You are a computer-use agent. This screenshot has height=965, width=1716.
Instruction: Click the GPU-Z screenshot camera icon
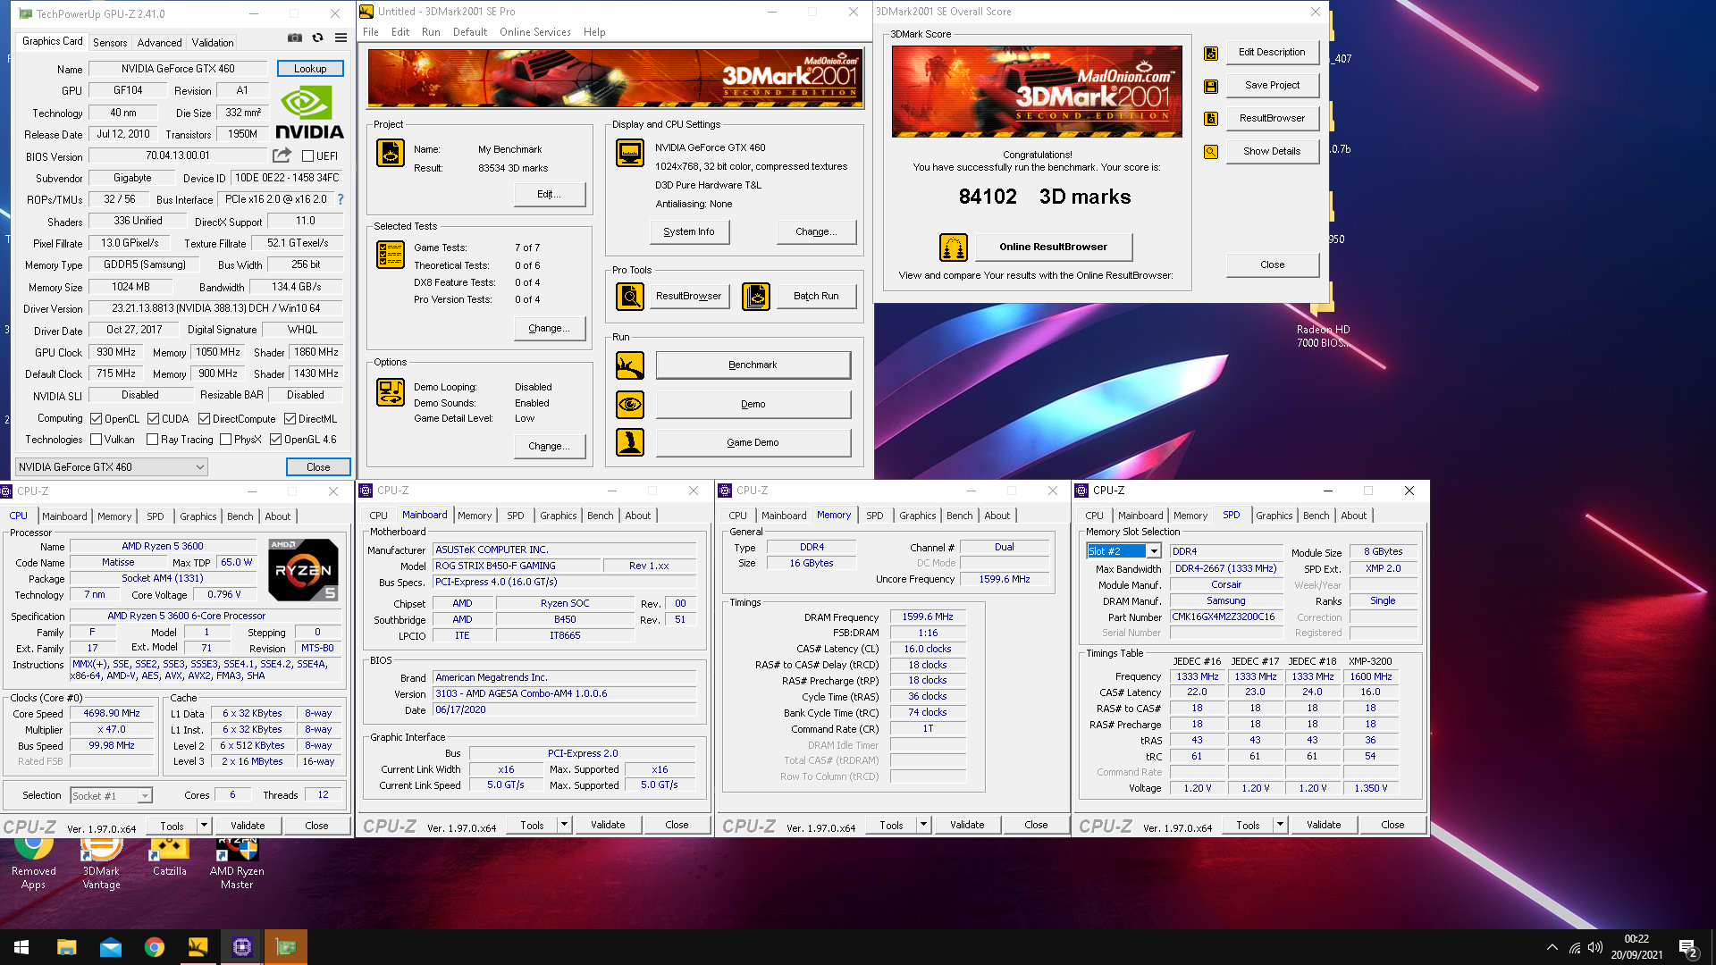[294, 38]
